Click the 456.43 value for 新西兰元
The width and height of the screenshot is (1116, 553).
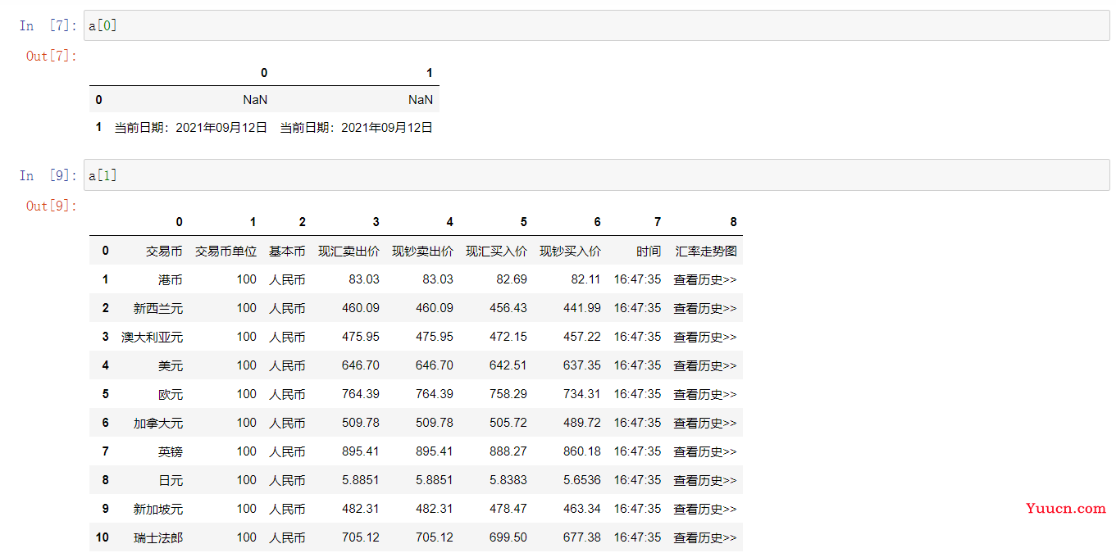(x=508, y=308)
